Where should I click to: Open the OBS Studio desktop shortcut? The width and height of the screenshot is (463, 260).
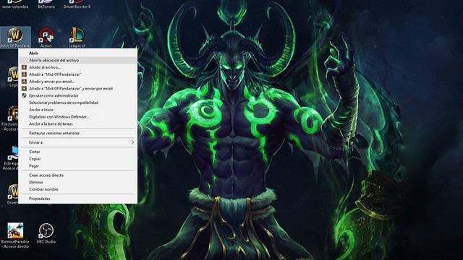tap(46, 233)
